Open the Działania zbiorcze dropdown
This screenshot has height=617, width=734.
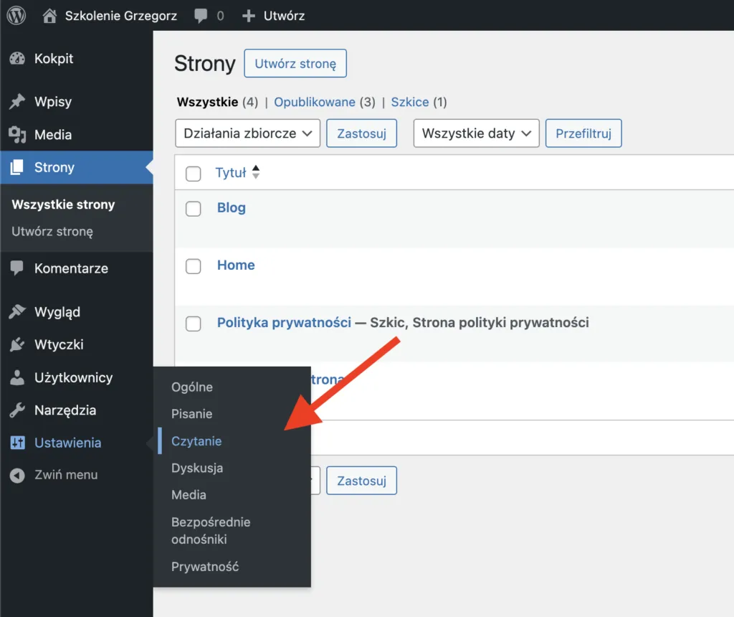pyautogui.click(x=247, y=133)
